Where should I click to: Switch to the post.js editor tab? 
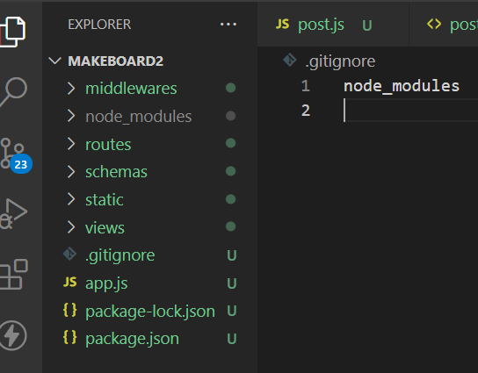point(333,25)
